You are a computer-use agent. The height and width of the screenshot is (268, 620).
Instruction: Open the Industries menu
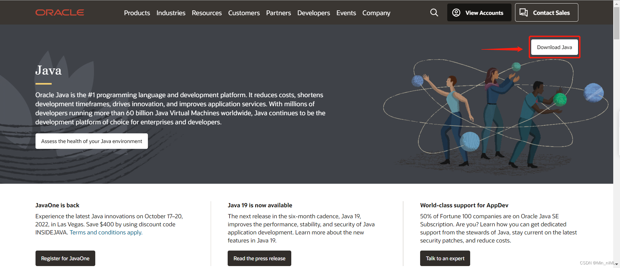[x=171, y=13]
